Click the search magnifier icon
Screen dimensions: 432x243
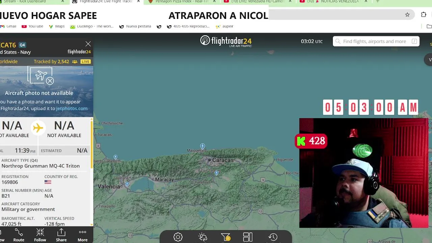click(x=338, y=41)
